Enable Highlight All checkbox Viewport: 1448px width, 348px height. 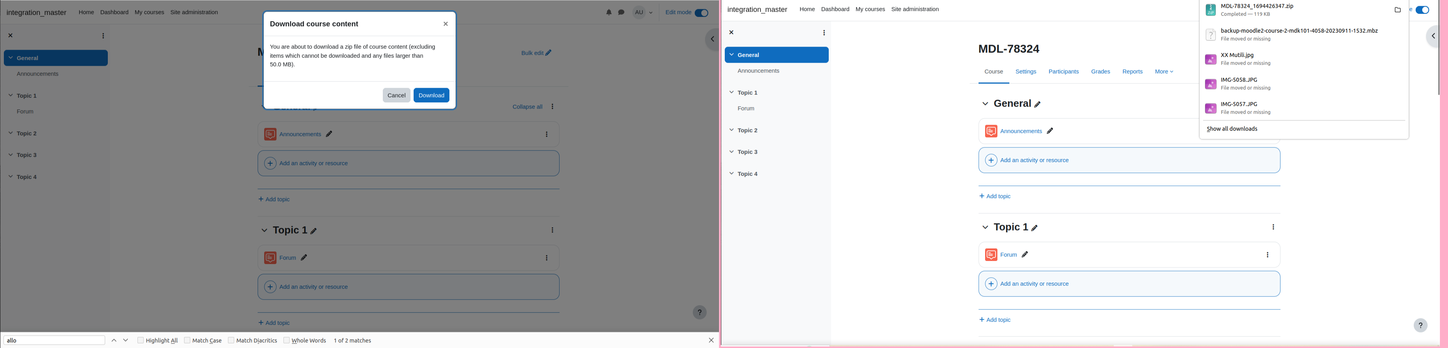pos(141,341)
